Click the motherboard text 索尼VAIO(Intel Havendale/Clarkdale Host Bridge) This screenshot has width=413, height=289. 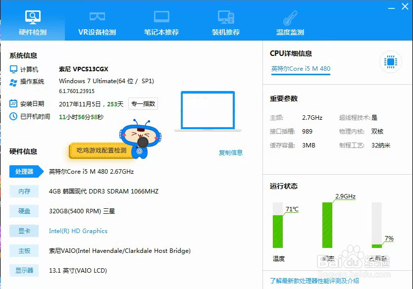[x=120, y=251]
